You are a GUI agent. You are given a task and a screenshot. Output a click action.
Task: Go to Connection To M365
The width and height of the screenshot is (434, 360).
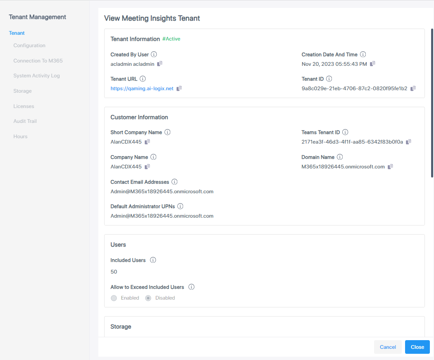pyautogui.click(x=38, y=61)
